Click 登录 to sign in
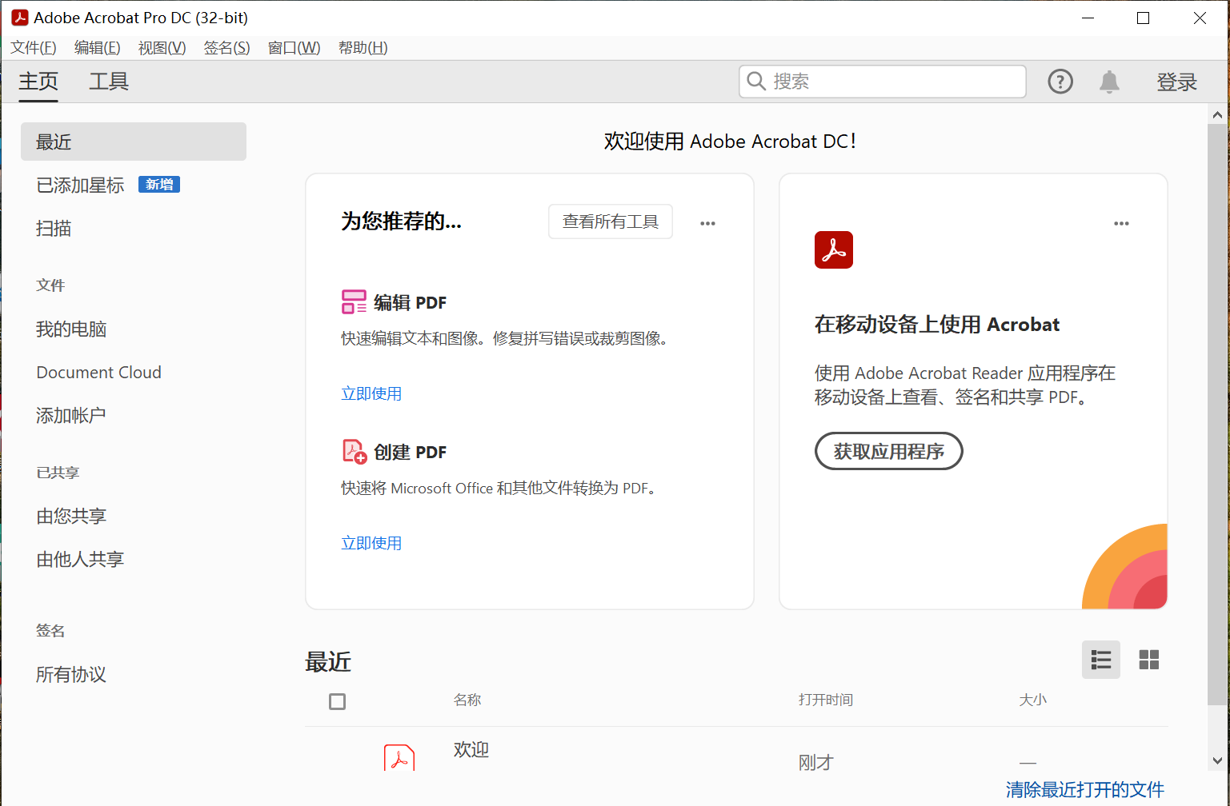 tap(1177, 82)
